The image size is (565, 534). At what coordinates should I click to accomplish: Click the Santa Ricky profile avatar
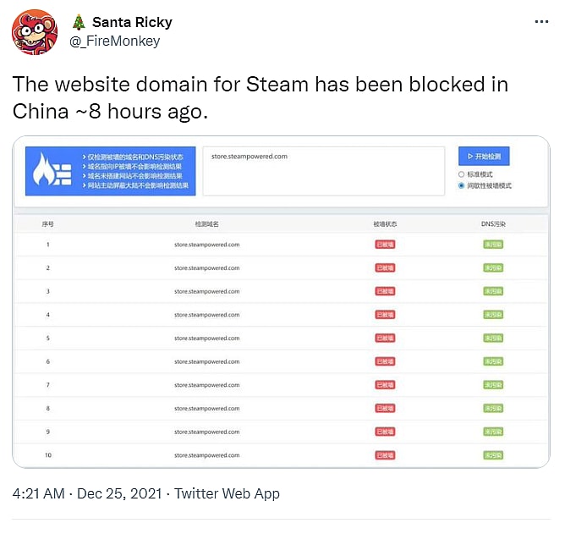click(35, 32)
